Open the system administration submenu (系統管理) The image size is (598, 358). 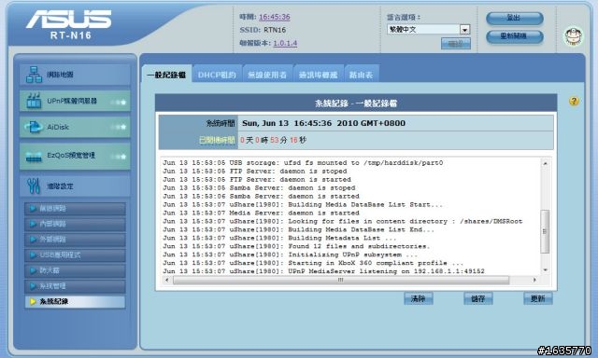pos(75,286)
